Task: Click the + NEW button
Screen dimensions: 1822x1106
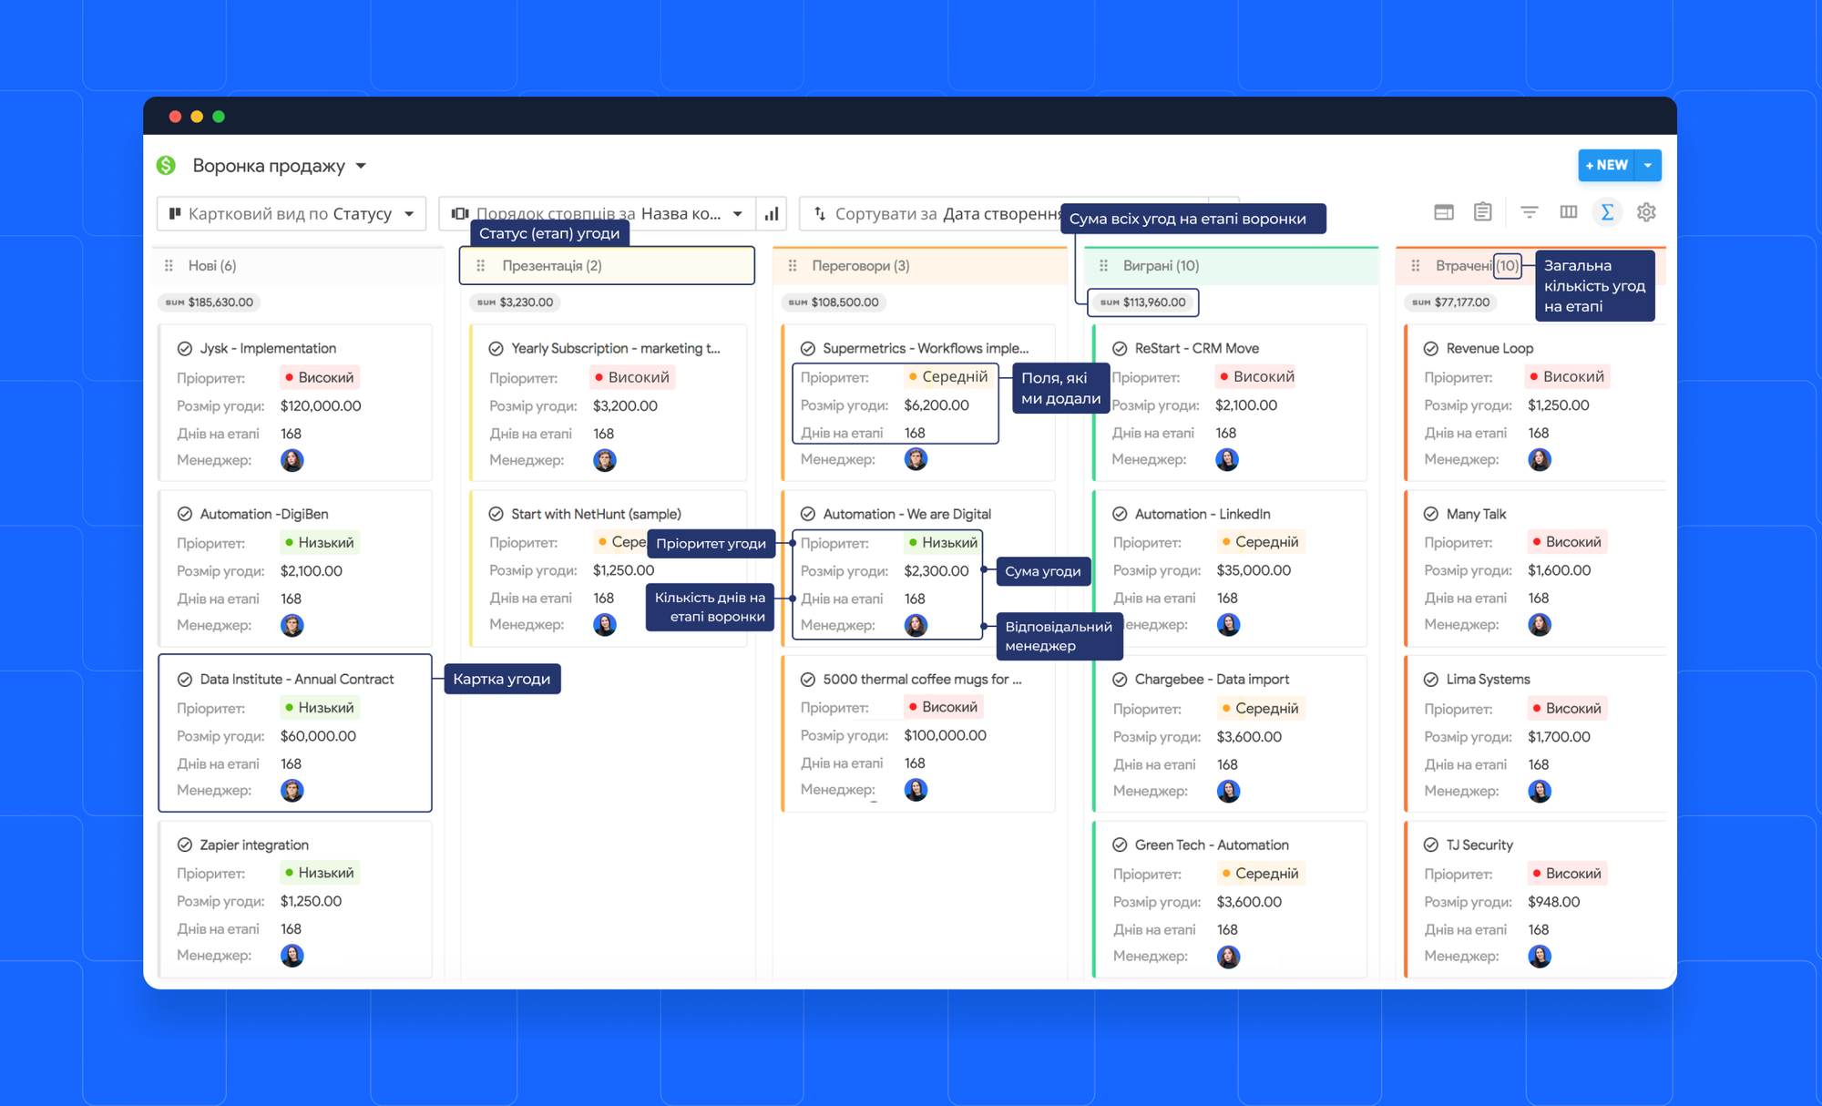Action: tap(1606, 165)
